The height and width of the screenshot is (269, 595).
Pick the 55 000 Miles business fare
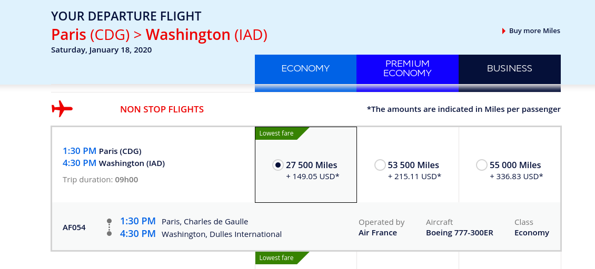tap(481, 165)
